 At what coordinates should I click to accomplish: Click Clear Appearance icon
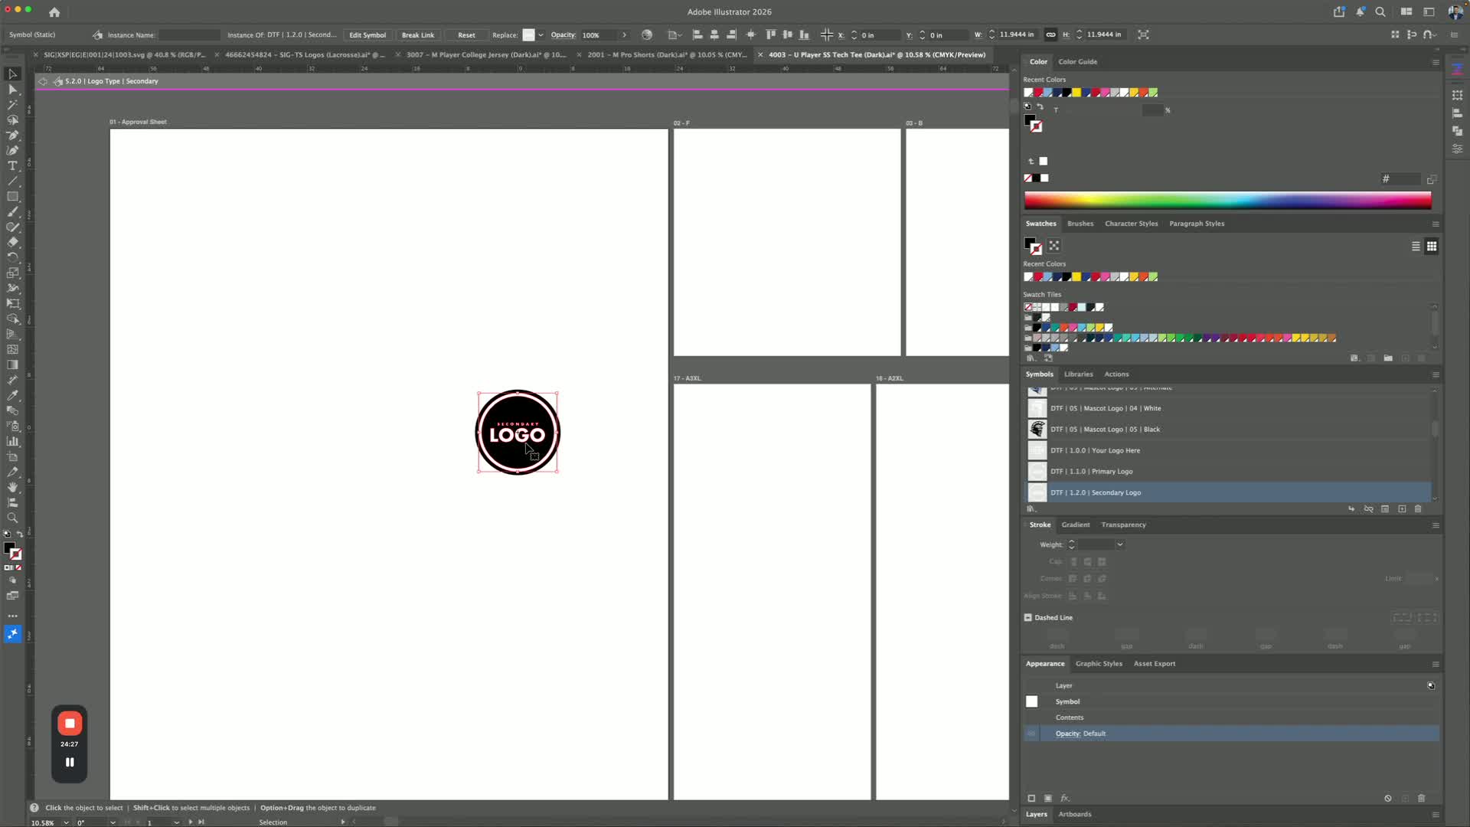point(1388,798)
